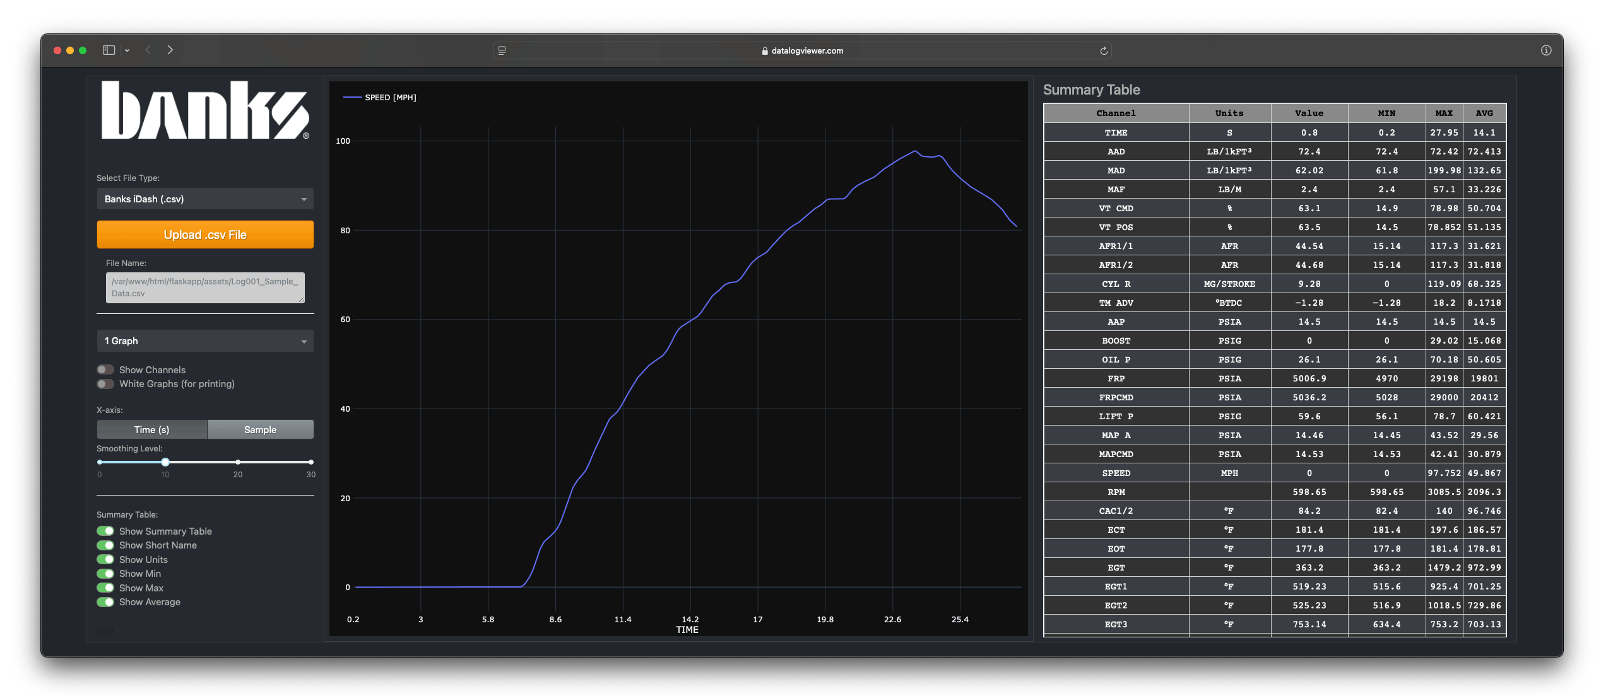Toggle Show Channels switch
Viewport: 1613px width, 696px height.
pyautogui.click(x=105, y=369)
